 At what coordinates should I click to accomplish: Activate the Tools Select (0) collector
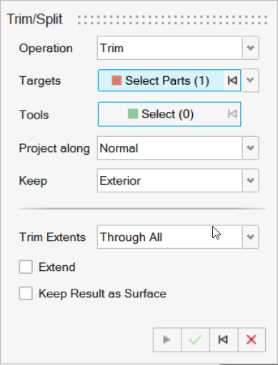[x=161, y=114]
